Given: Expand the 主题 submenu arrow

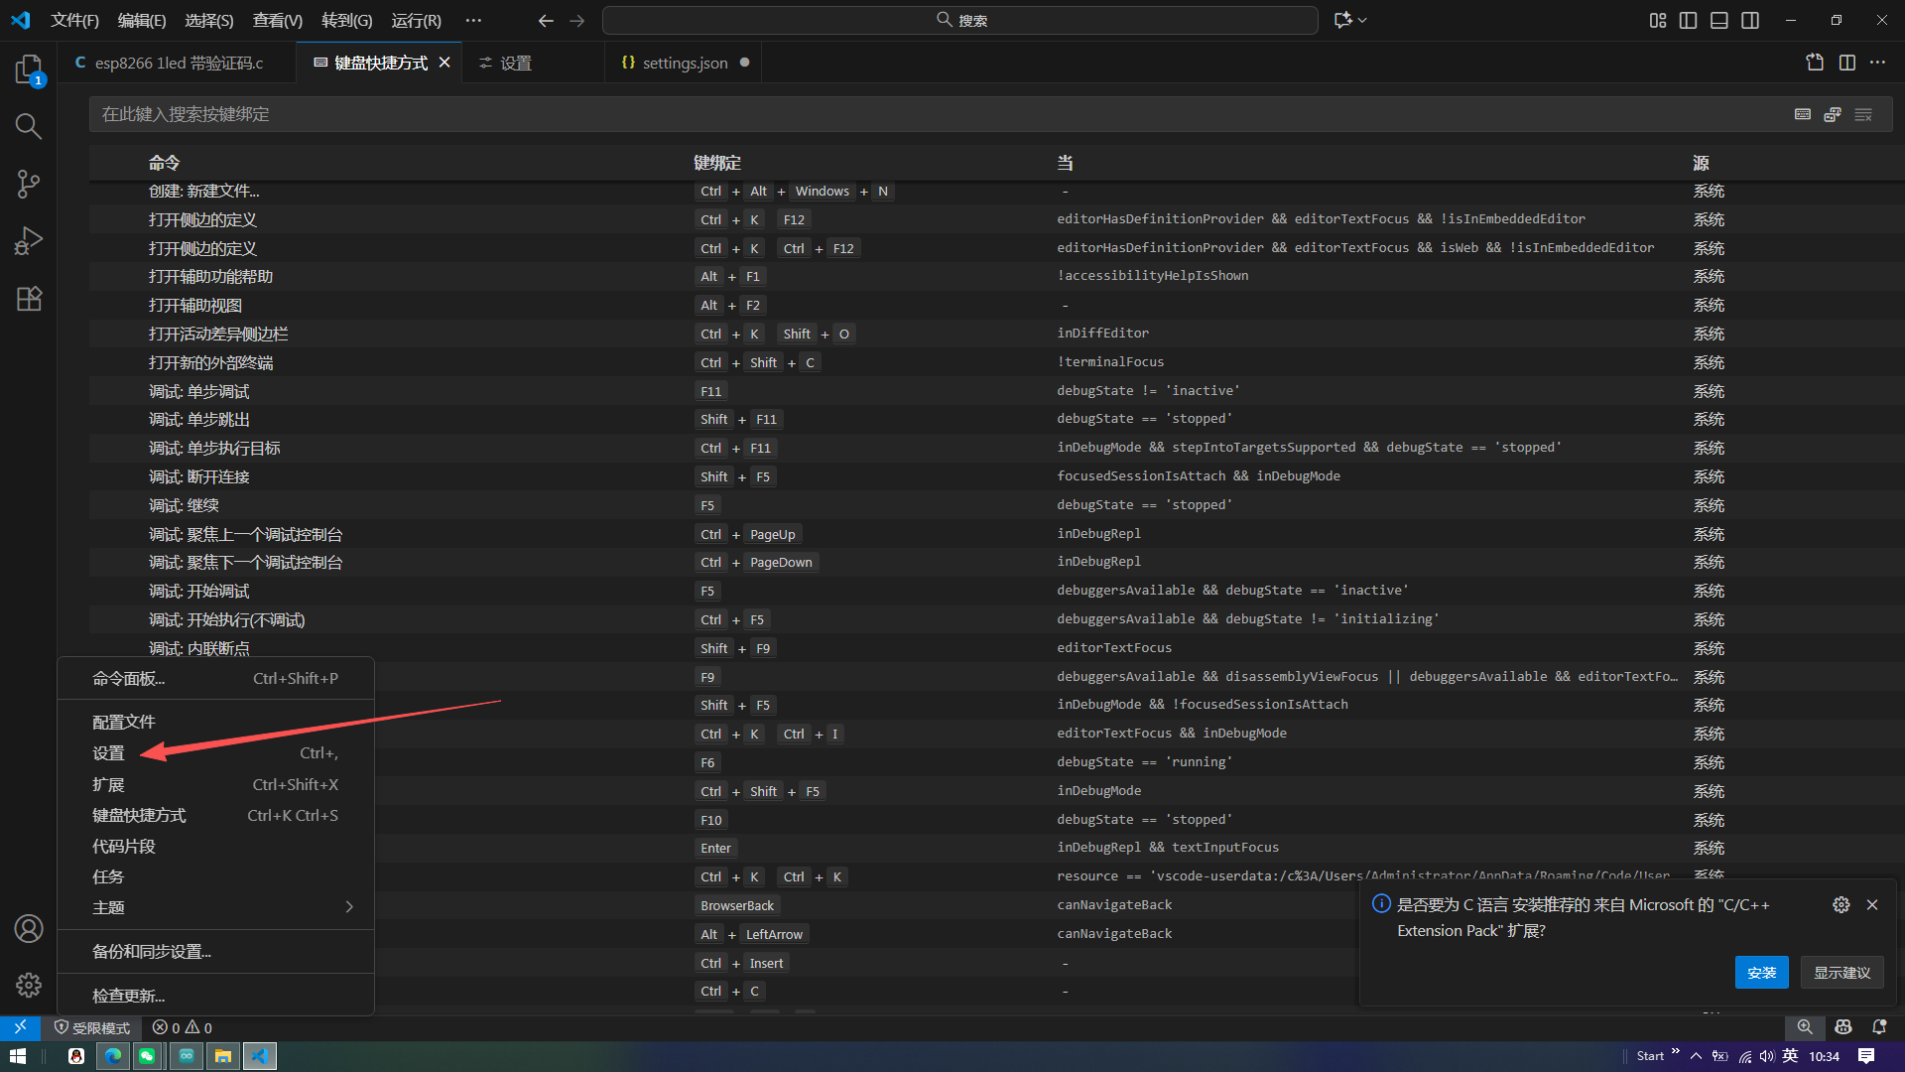Looking at the screenshot, I should (x=349, y=907).
